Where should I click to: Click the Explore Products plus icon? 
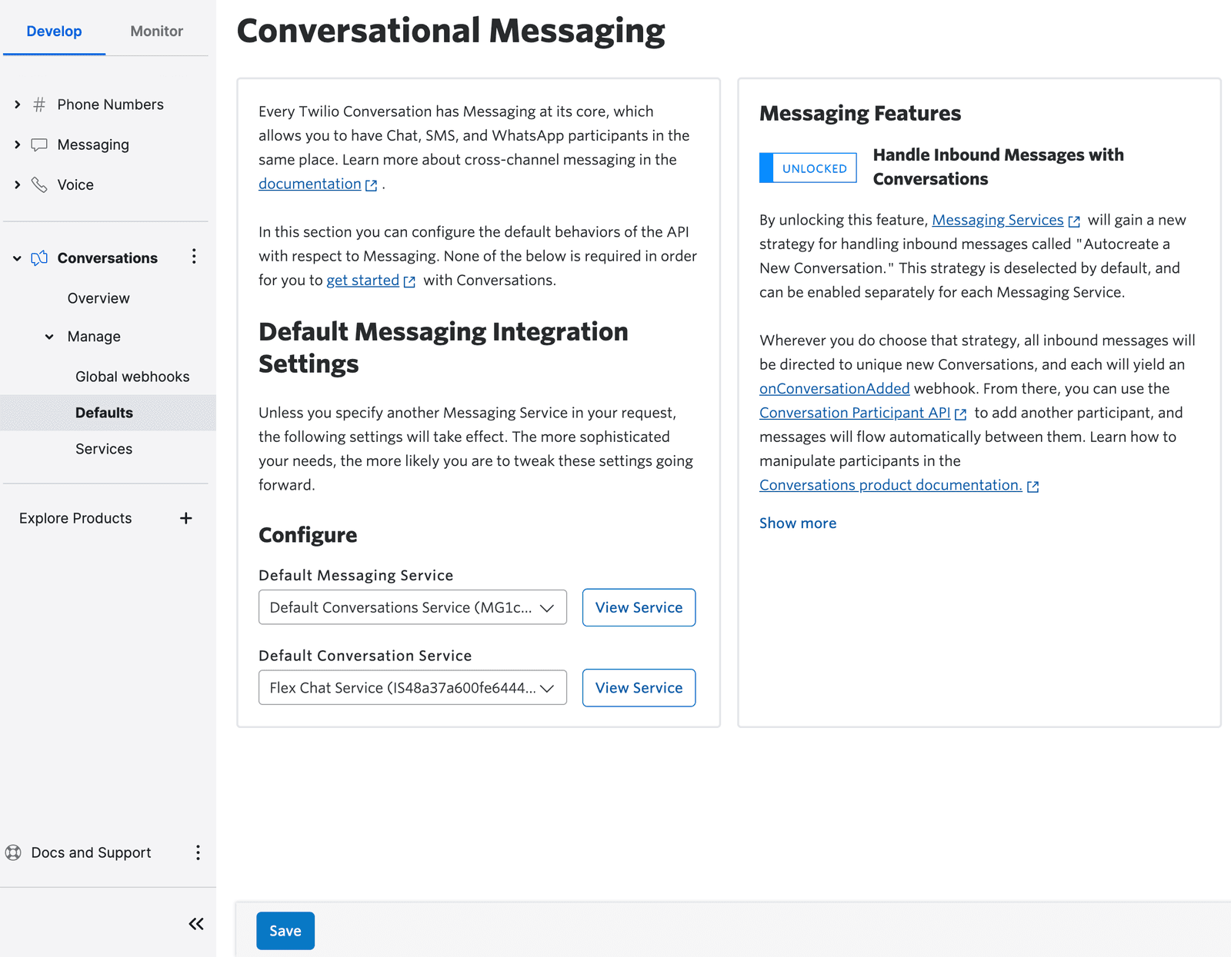(x=185, y=518)
